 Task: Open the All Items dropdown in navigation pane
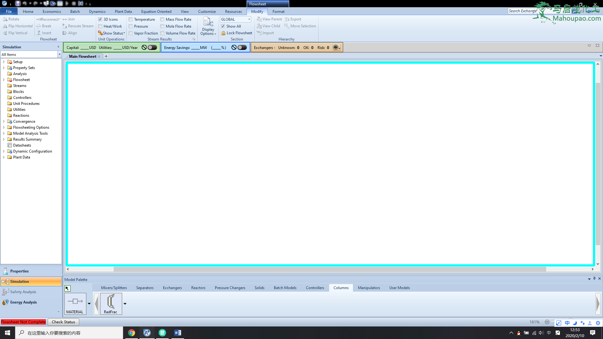pos(59,55)
